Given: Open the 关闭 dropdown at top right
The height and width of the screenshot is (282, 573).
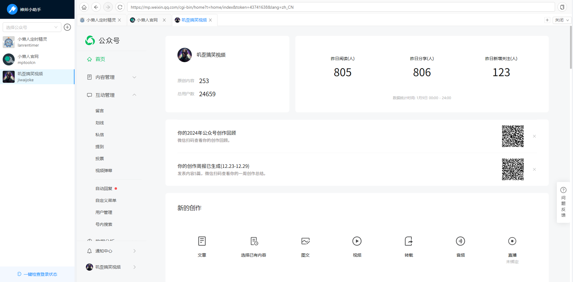Looking at the screenshot, I should click(x=562, y=20).
